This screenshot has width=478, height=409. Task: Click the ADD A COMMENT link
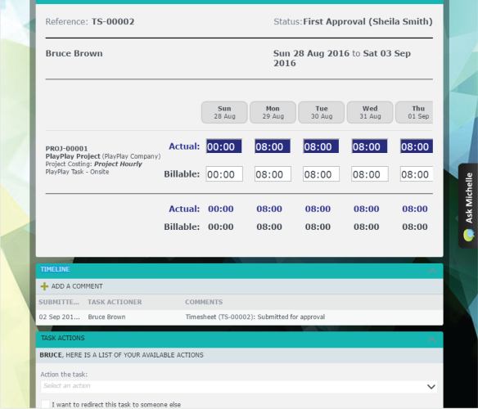(x=77, y=286)
